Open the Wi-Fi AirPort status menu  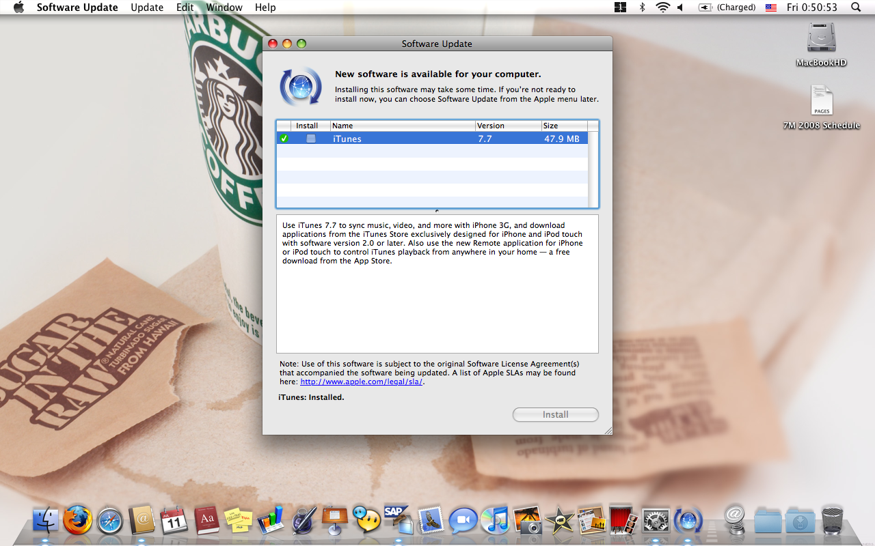(x=662, y=8)
